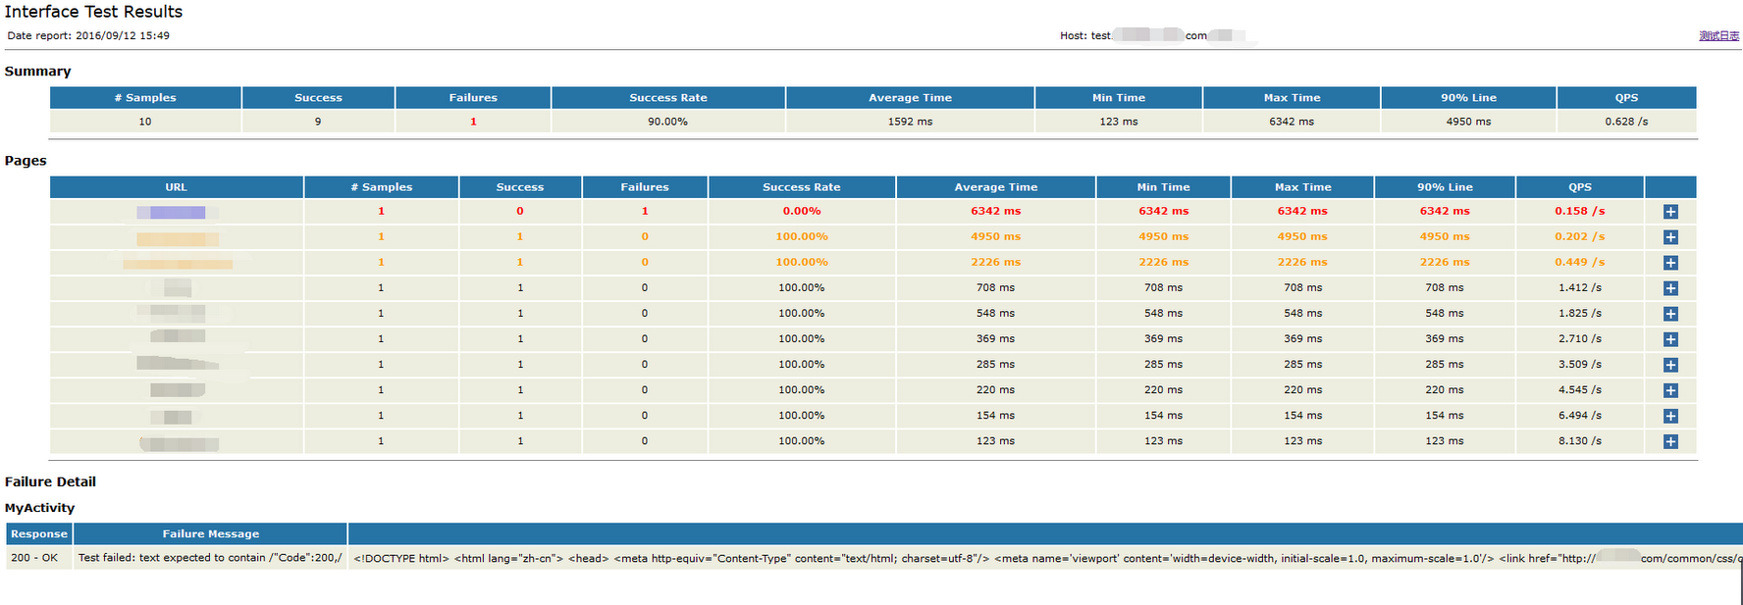
Task: Click the Failure Message column header
Action: click(x=211, y=533)
